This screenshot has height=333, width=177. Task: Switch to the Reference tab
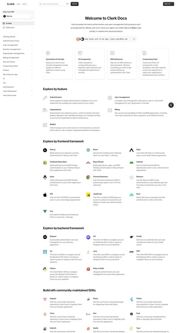tap(18, 28)
